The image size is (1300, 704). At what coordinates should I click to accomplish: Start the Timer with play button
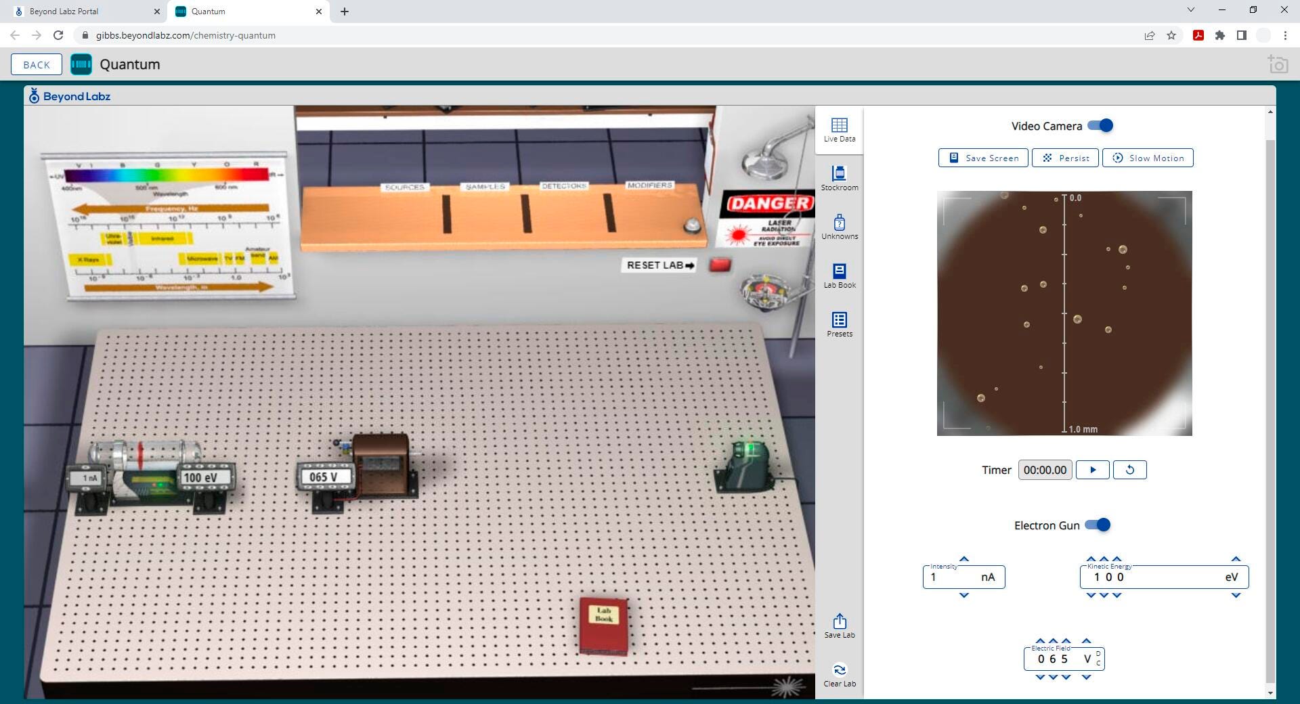coord(1092,470)
